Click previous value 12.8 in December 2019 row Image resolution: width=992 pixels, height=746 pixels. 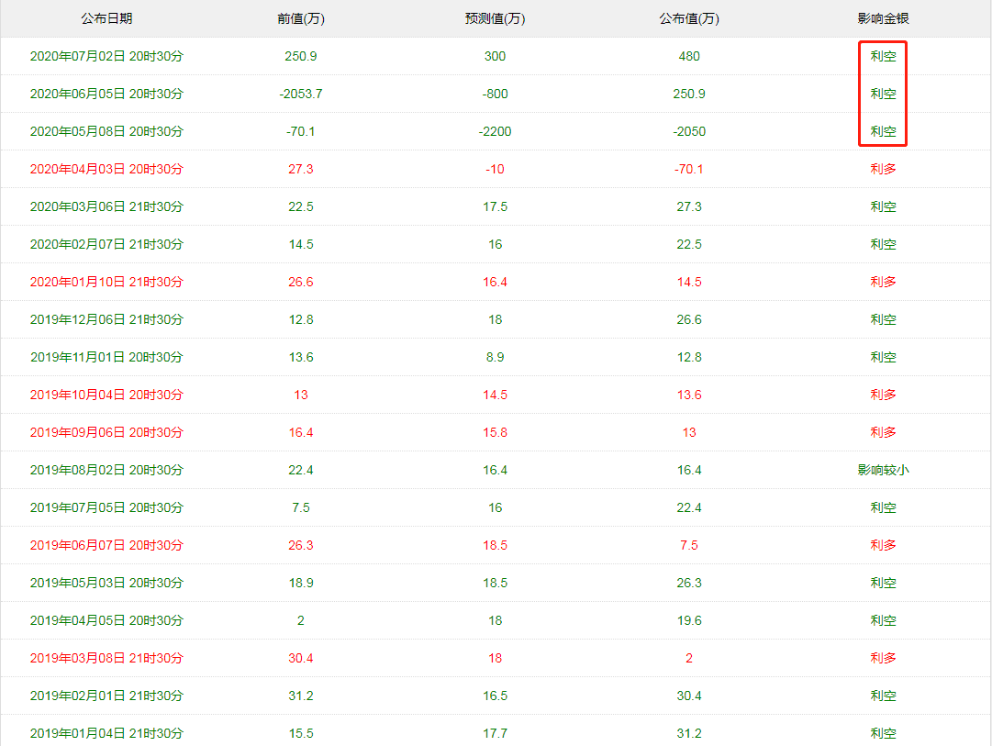300,319
